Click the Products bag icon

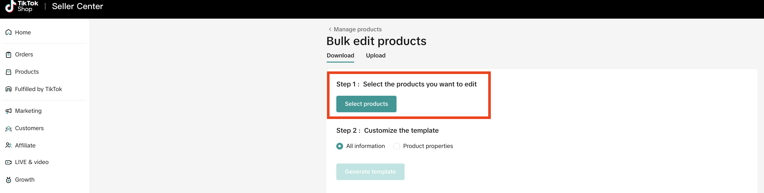coord(9,72)
